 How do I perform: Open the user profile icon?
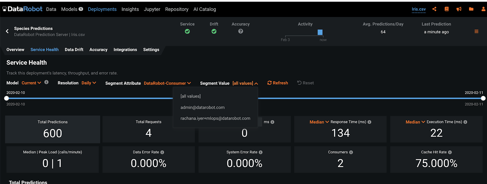point(483,9)
